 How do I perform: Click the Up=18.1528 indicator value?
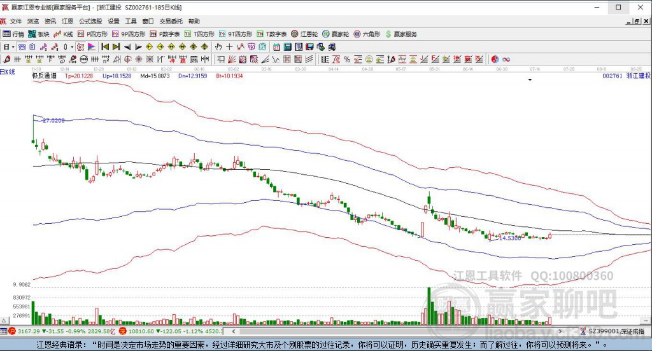tap(117, 76)
